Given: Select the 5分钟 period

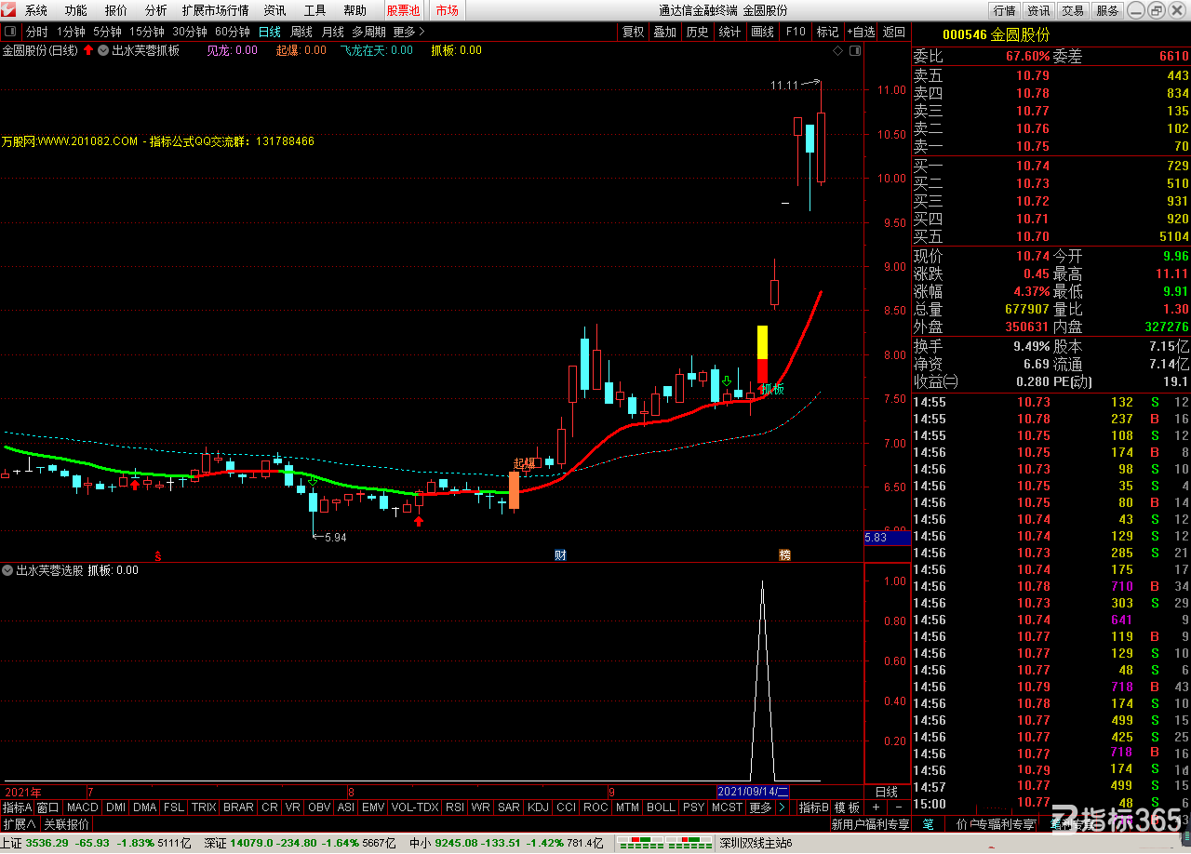Looking at the screenshot, I should pyautogui.click(x=107, y=32).
